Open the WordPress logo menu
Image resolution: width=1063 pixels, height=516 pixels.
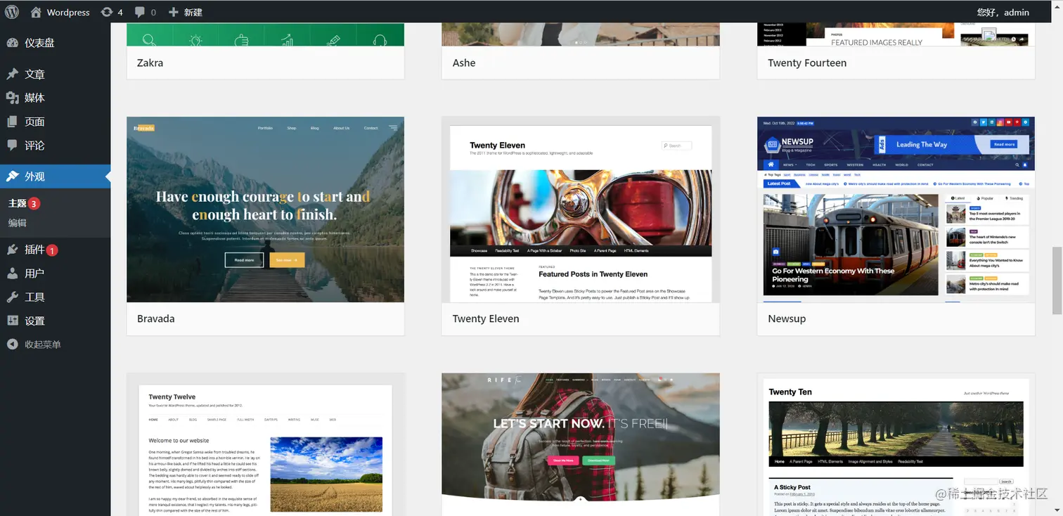click(12, 12)
